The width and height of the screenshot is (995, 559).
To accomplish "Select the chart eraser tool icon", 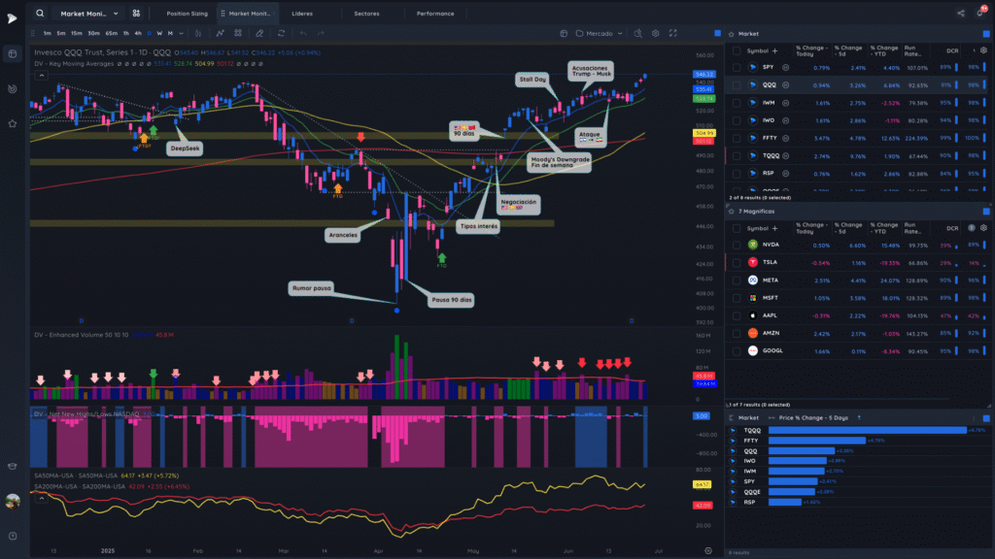I will coord(259,34).
